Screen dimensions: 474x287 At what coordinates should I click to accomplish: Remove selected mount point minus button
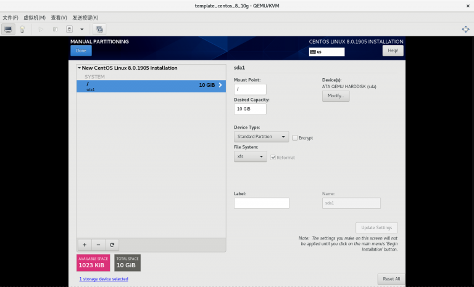[98, 245]
